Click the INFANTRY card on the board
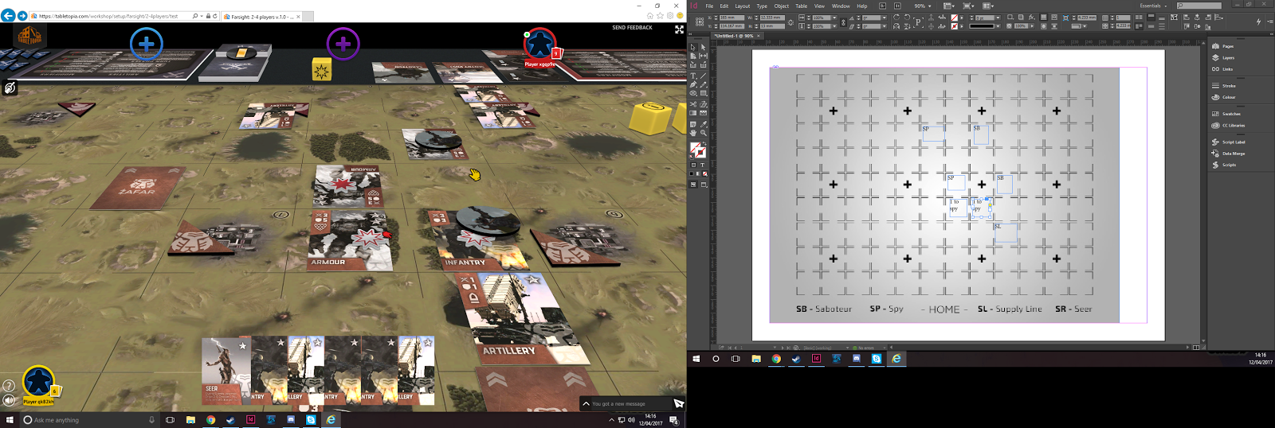Screen dimensions: 1275x428 (x=477, y=239)
